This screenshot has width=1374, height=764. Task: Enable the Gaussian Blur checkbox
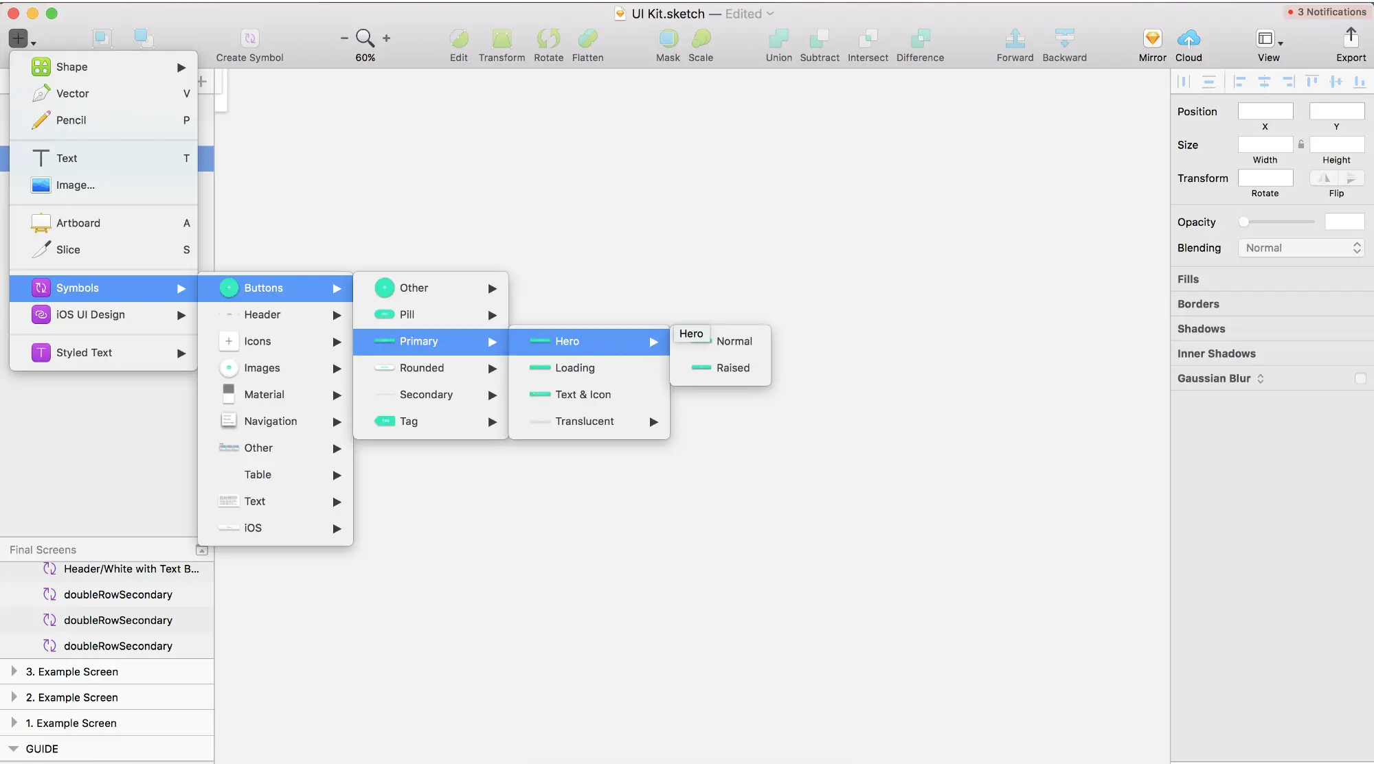(x=1360, y=378)
